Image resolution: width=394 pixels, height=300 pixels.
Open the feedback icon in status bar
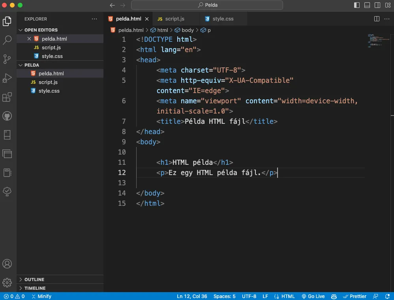pyautogui.click(x=375, y=296)
